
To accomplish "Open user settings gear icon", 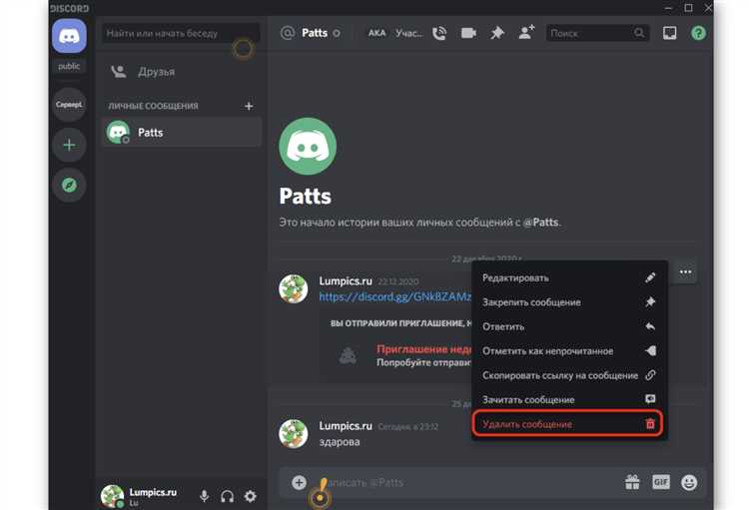I will (x=251, y=496).
